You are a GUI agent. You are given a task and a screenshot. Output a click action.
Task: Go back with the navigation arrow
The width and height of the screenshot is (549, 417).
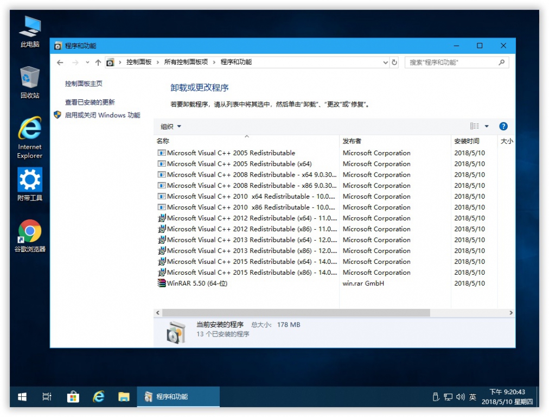click(60, 62)
